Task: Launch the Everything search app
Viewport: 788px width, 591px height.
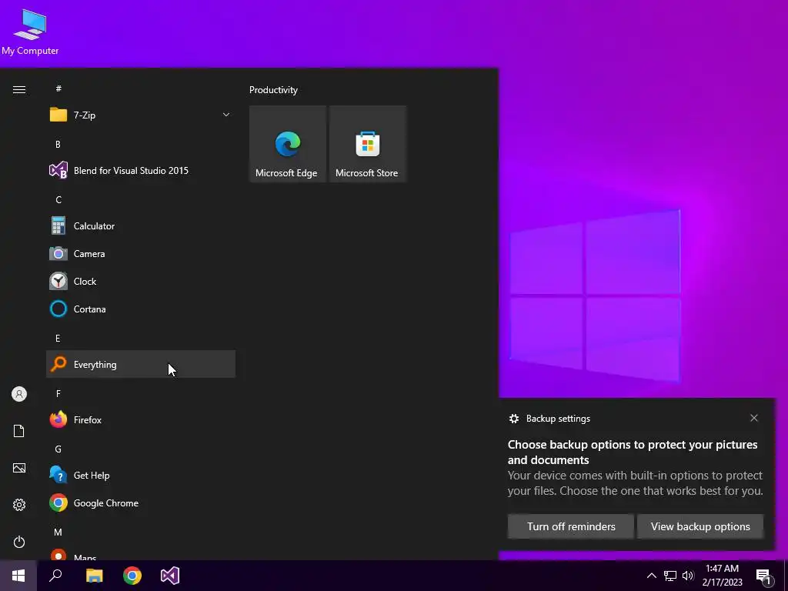Action: click(x=141, y=364)
